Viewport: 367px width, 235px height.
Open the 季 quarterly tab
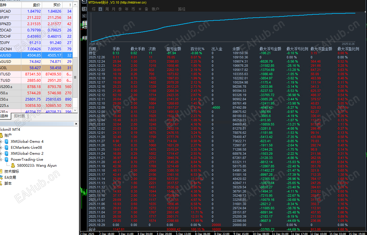120,9
